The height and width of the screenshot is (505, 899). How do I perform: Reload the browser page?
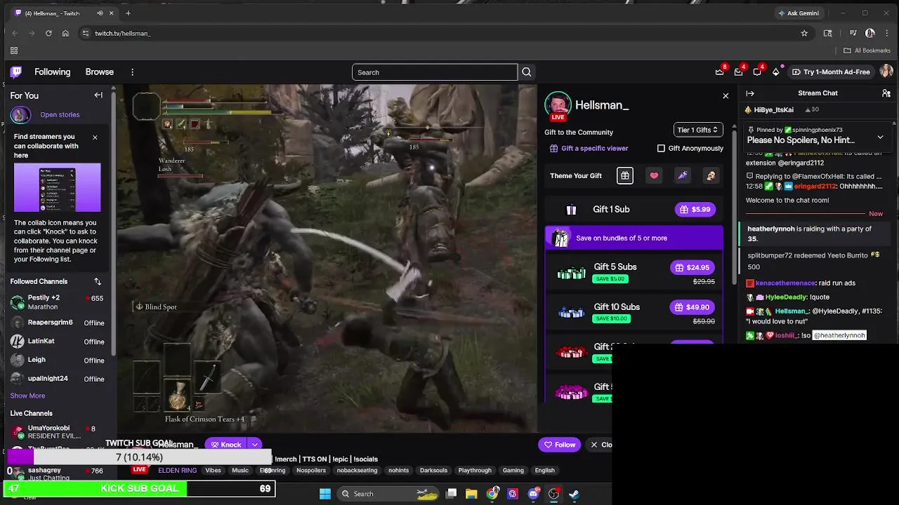(x=48, y=33)
